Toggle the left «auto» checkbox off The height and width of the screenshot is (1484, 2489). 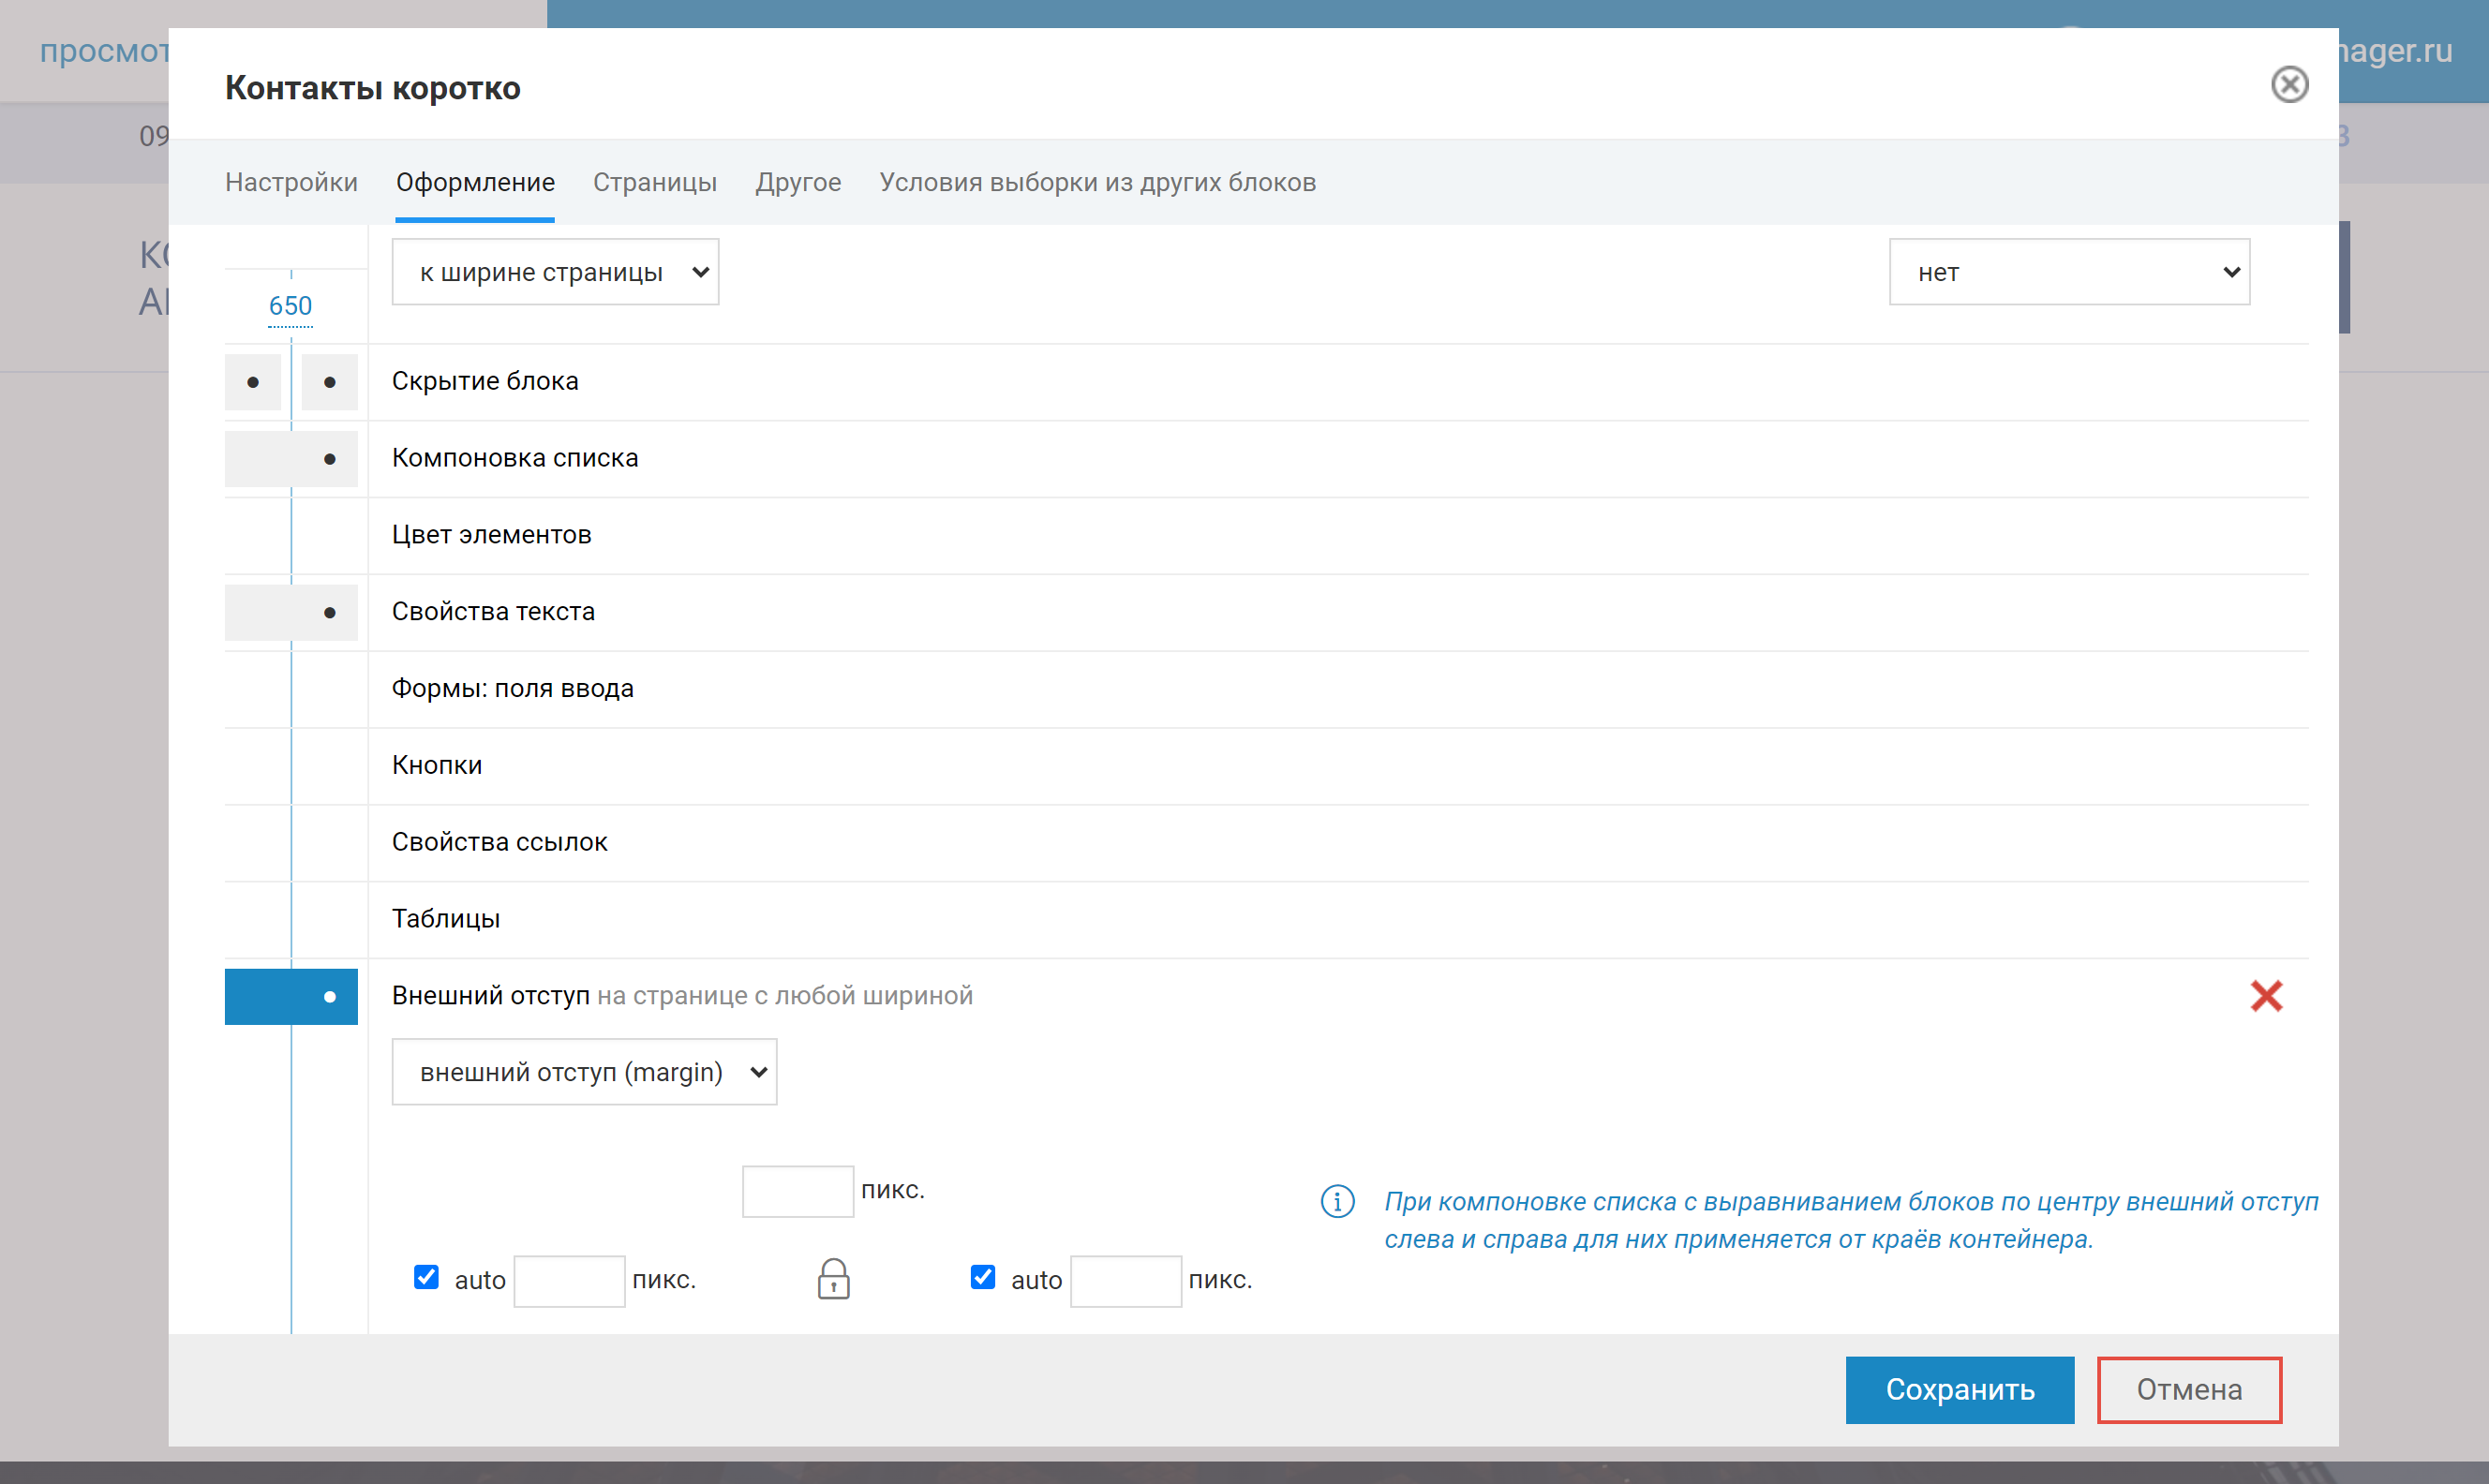(426, 1278)
